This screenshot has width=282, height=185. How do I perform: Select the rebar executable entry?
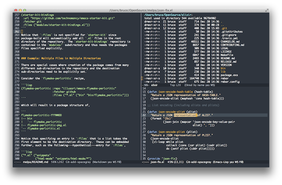[x=225, y=78]
